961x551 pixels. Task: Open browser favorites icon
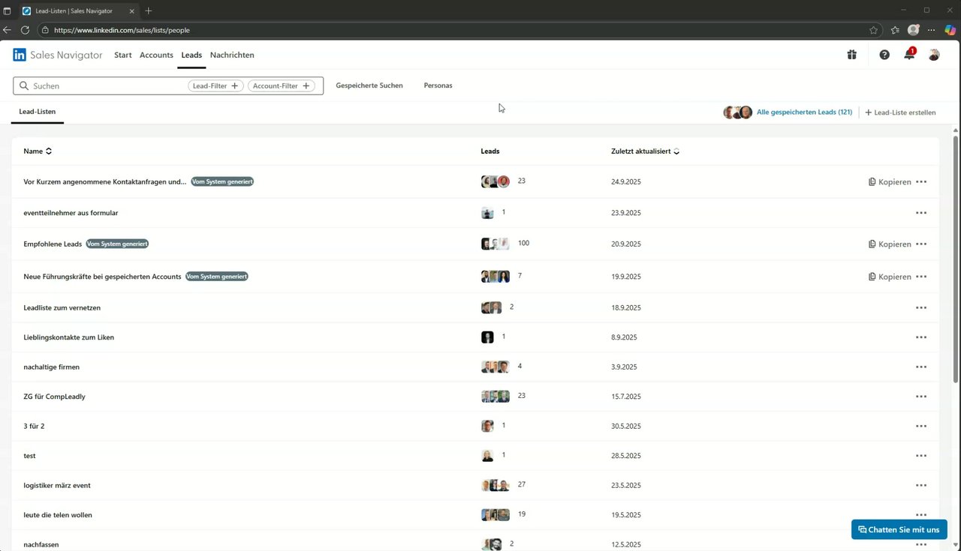coord(895,30)
